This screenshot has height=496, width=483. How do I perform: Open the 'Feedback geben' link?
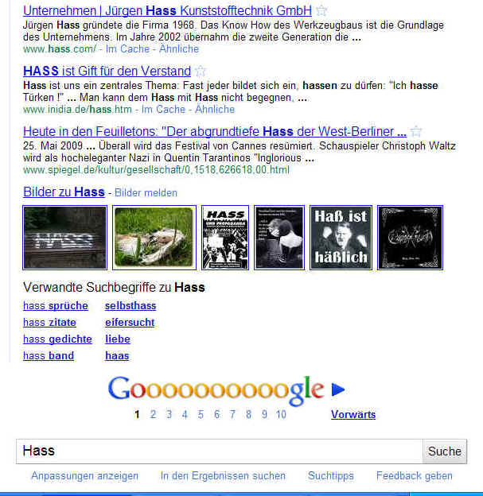415,476
